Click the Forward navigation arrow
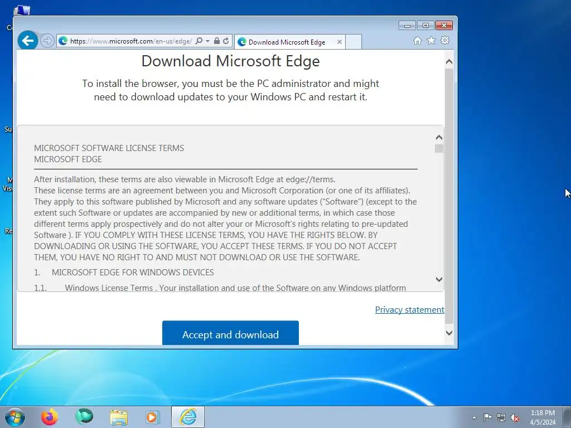Image resolution: width=571 pixels, height=428 pixels. click(47, 41)
